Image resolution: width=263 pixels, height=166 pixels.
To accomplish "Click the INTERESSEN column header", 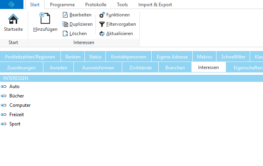I will click(x=131, y=78).
